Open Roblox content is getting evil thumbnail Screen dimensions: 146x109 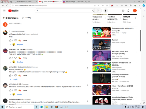point(102,32)
